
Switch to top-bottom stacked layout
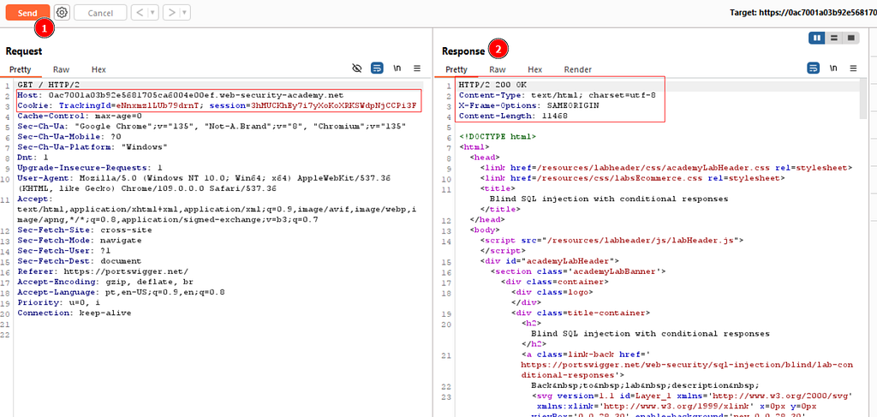[833, 38]
